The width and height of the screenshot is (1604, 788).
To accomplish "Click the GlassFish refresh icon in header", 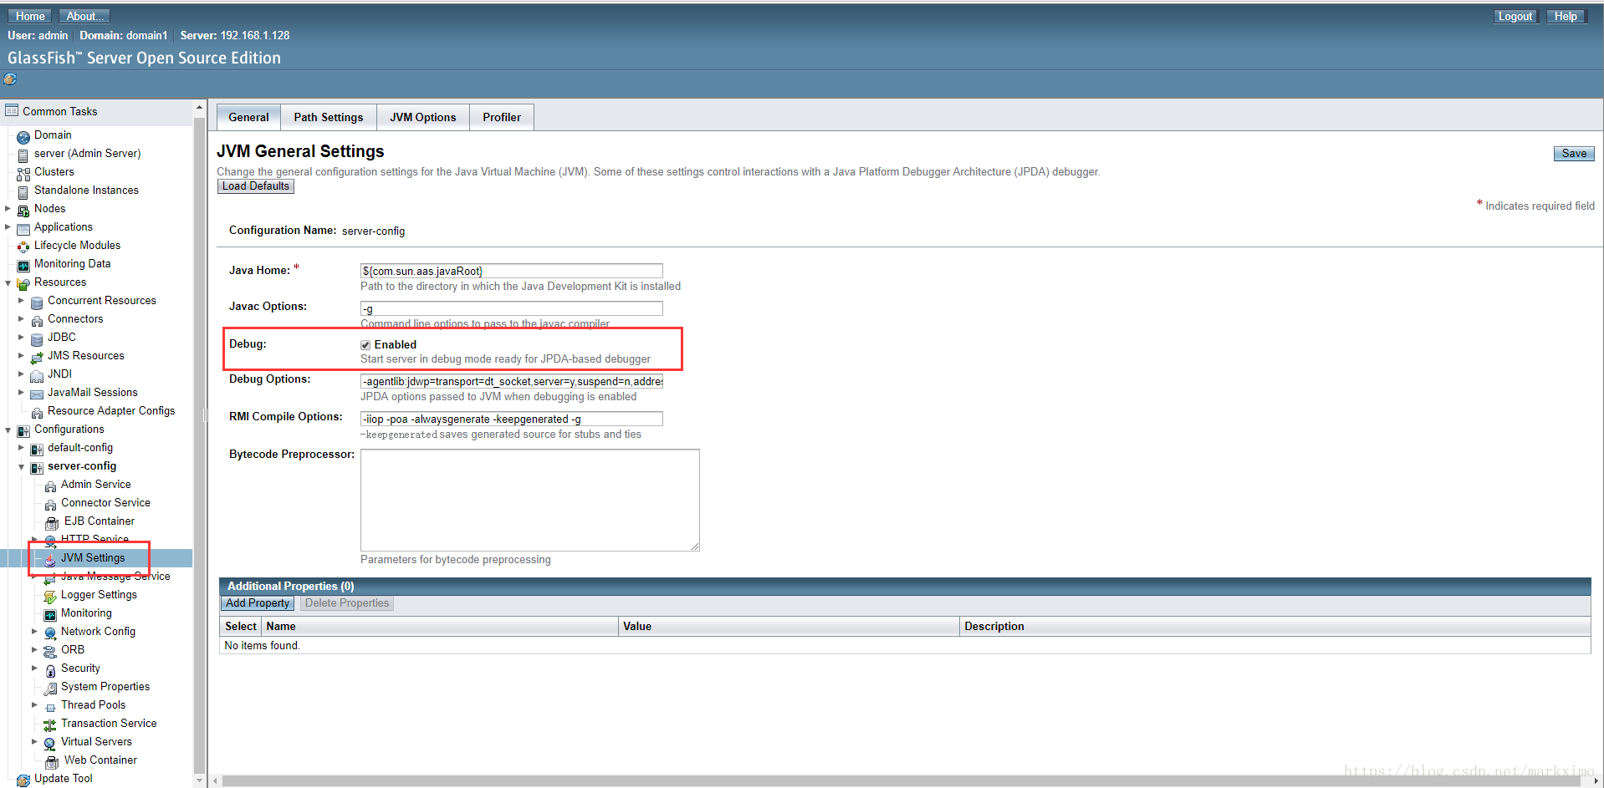I will click(10, 79).
